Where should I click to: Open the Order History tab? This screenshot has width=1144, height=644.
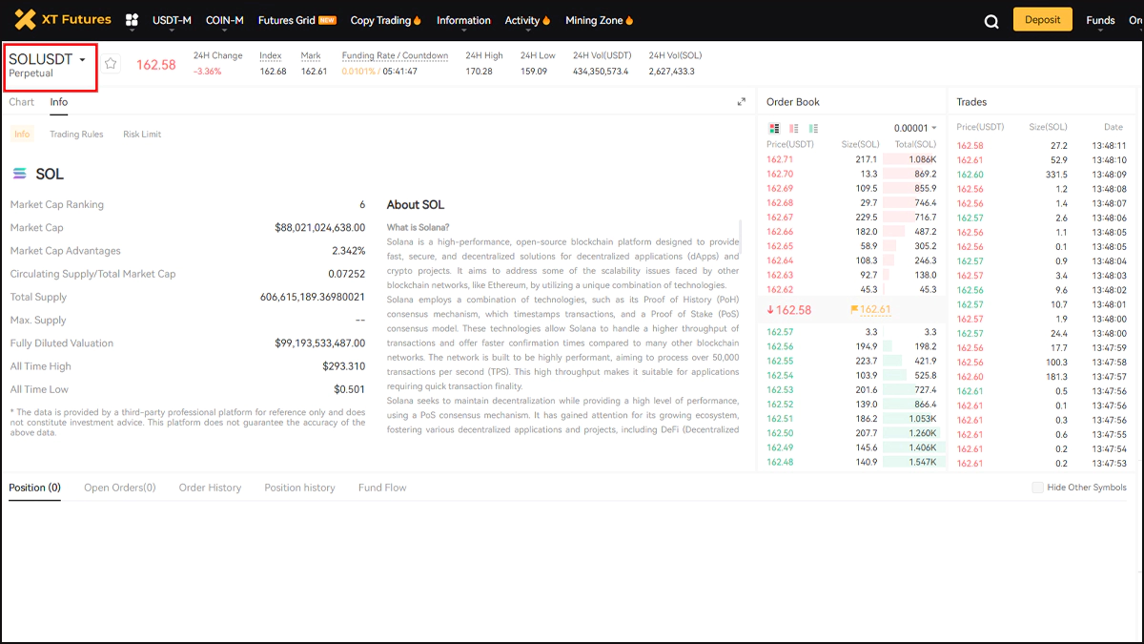coord(210,488)
